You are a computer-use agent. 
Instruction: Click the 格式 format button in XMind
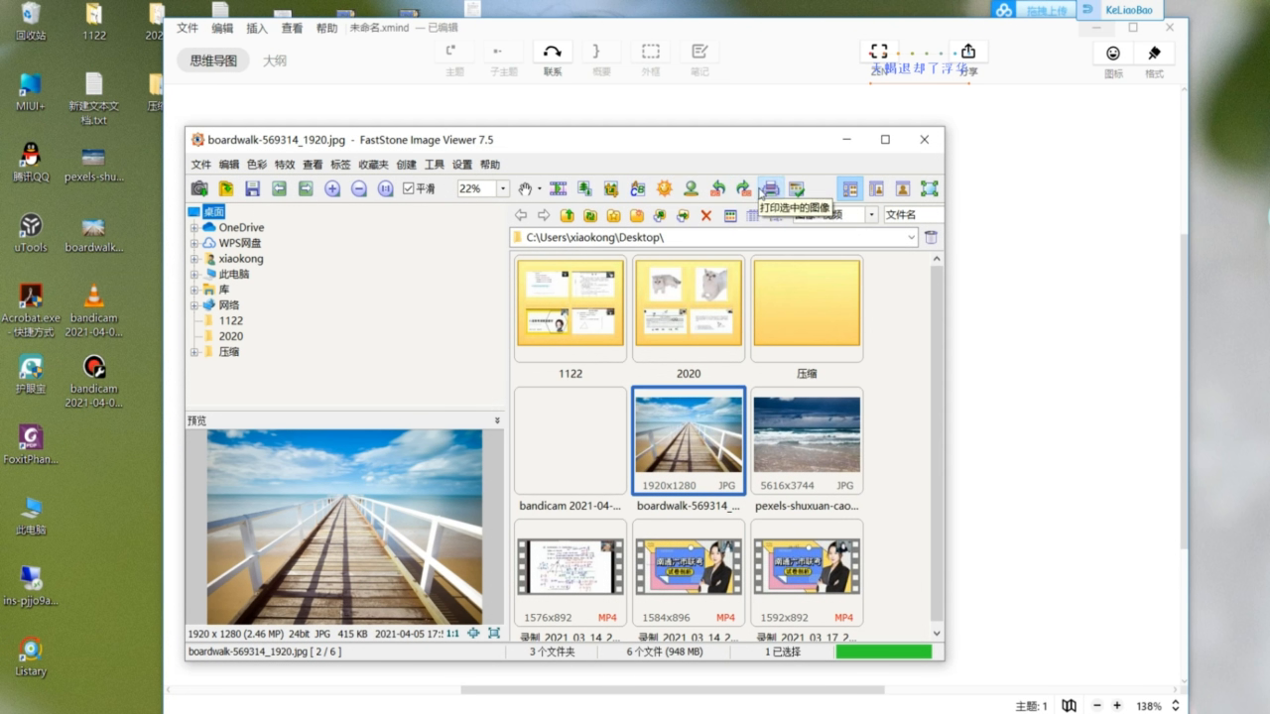point(1154,59)
